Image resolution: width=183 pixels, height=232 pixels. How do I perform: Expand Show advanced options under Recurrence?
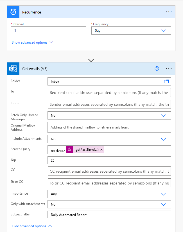click(30, 42)
